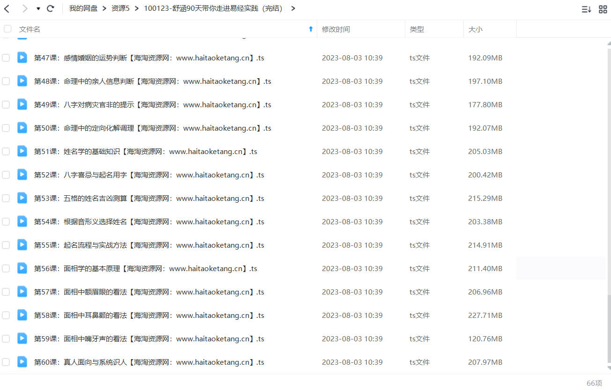Click the scrollbar up arrow
This screenshot has height=390, width=611.
pos(609,43)
